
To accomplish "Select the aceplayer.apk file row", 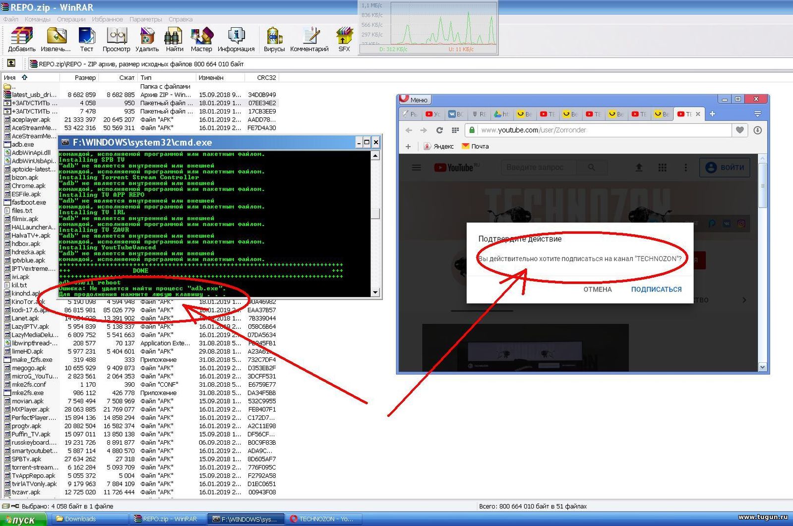I will (x=140, y=119).
